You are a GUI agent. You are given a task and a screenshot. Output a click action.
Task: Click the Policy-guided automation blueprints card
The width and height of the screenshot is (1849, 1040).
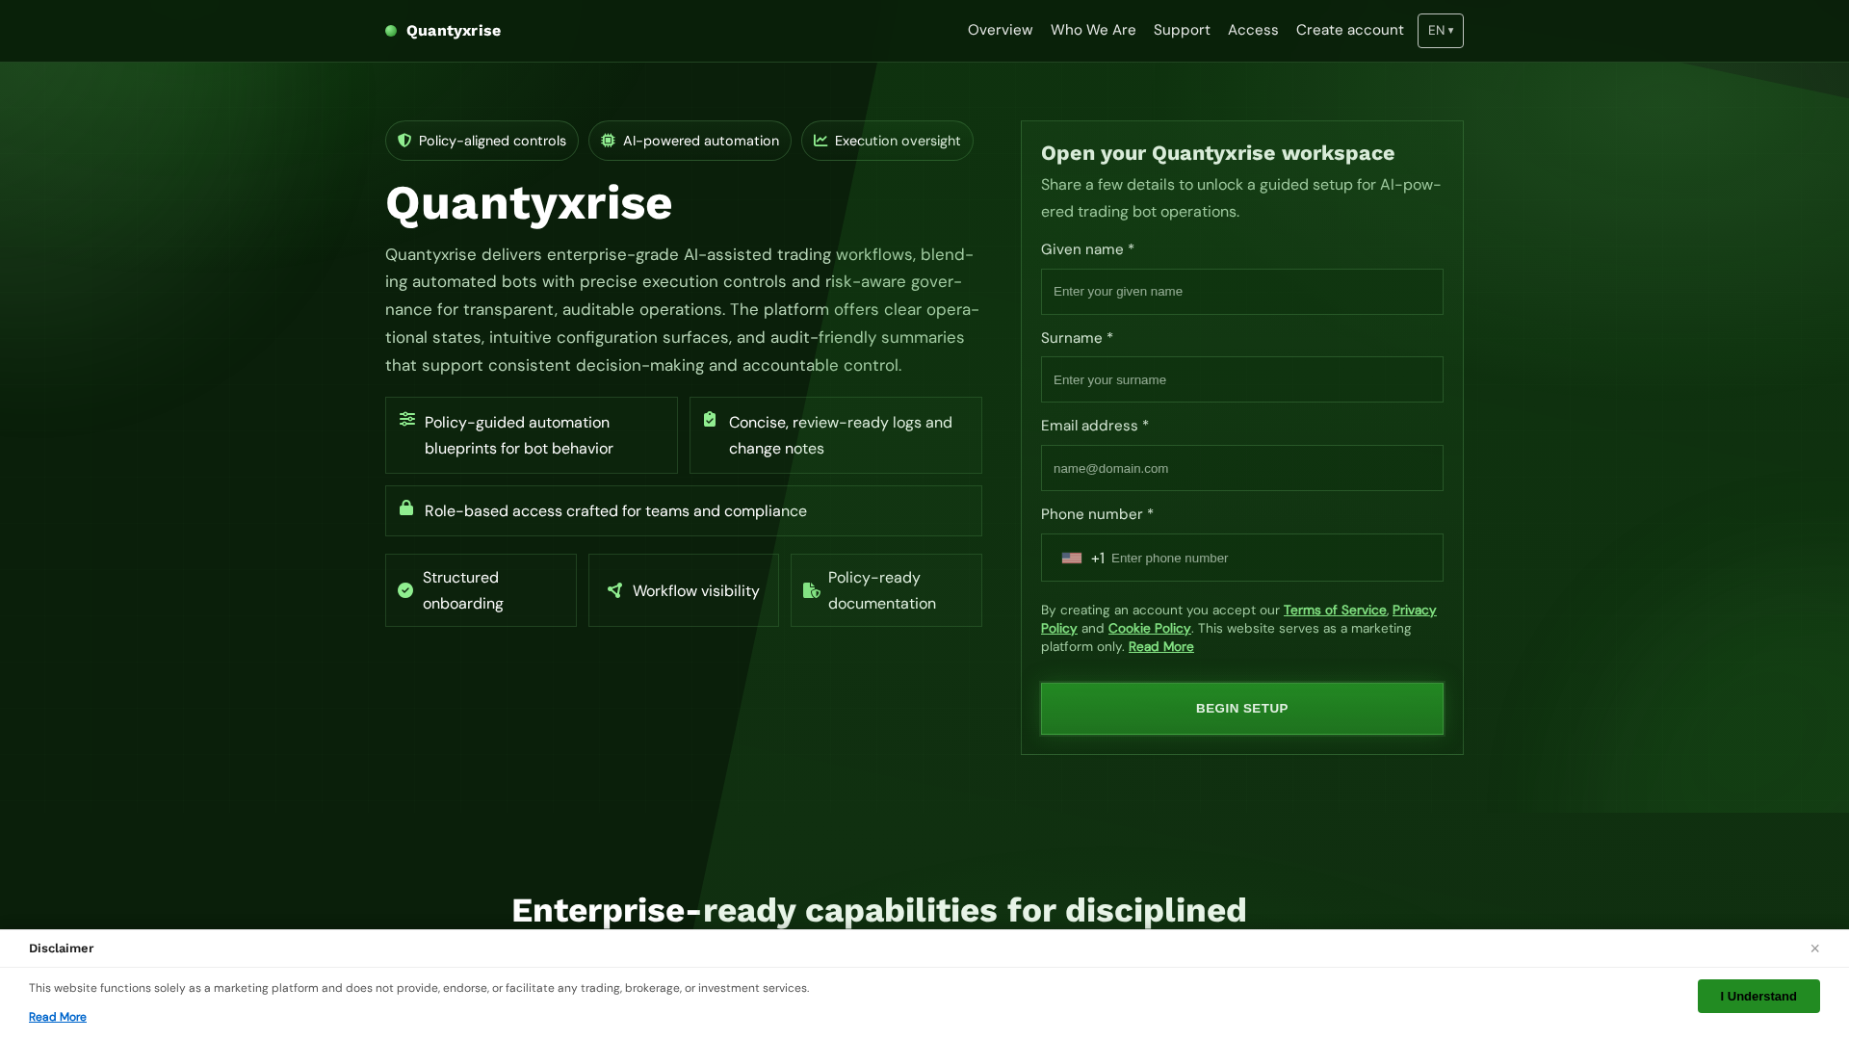point(532,435)
